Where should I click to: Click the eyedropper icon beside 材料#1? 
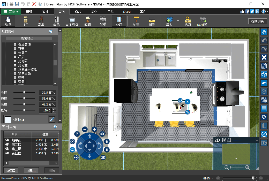(52, 119)
